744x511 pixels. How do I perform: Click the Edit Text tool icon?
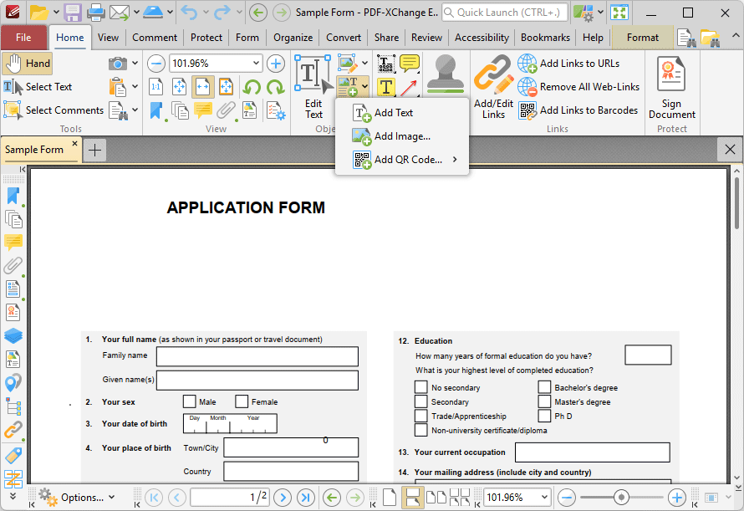tap(313, 74)
